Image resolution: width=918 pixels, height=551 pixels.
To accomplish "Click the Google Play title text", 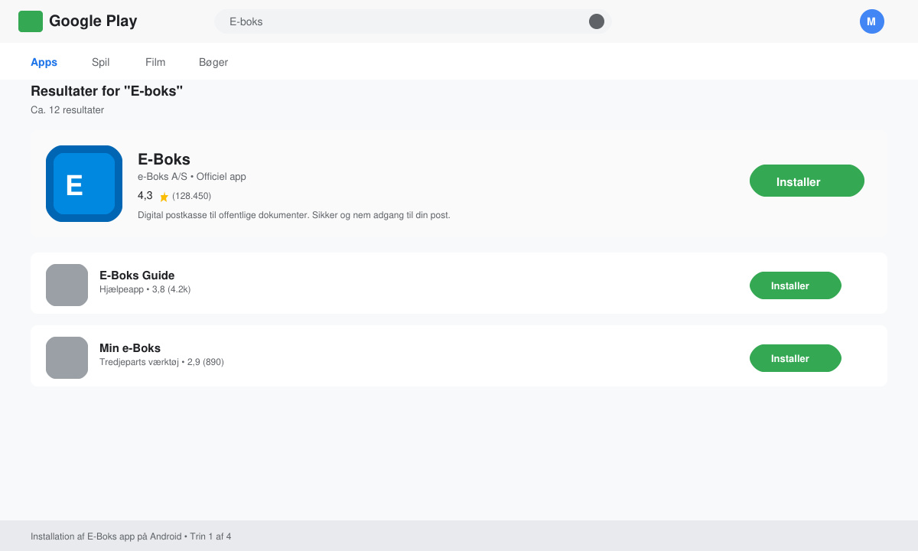I will [x=93, y=21].
